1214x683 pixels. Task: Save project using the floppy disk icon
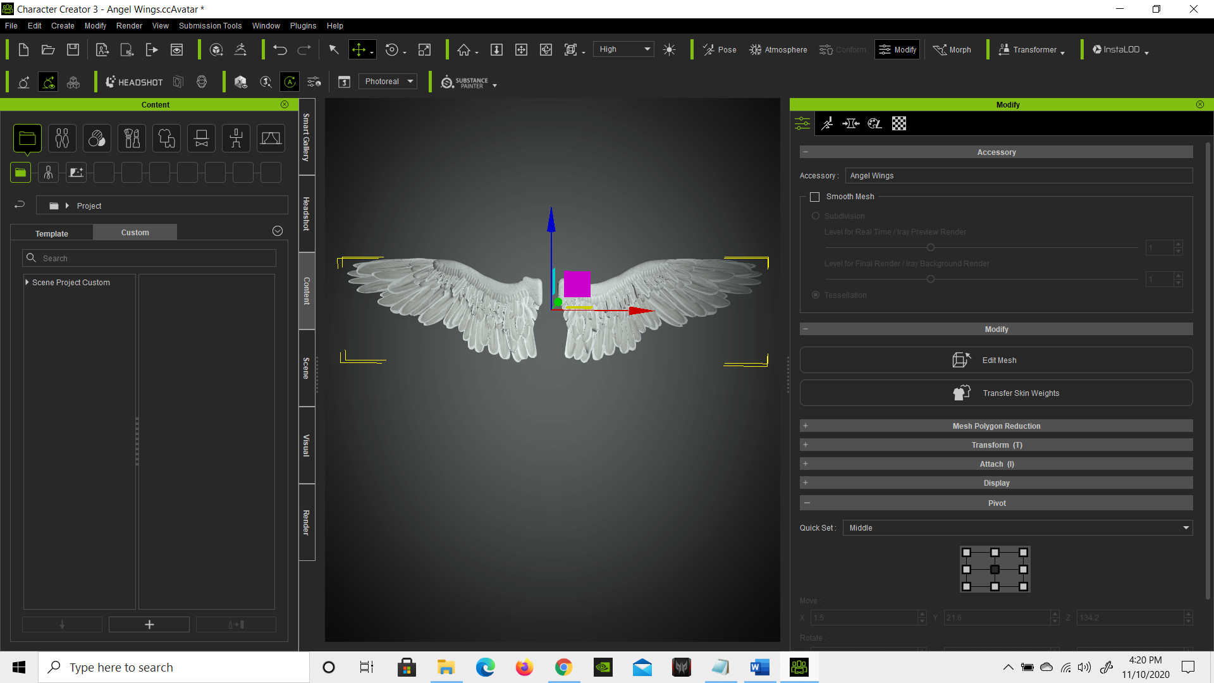(73, 50)
